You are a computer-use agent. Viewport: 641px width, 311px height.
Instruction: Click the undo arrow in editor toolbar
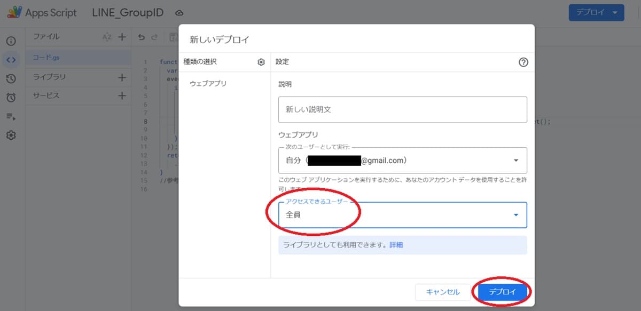coord(141,37)
